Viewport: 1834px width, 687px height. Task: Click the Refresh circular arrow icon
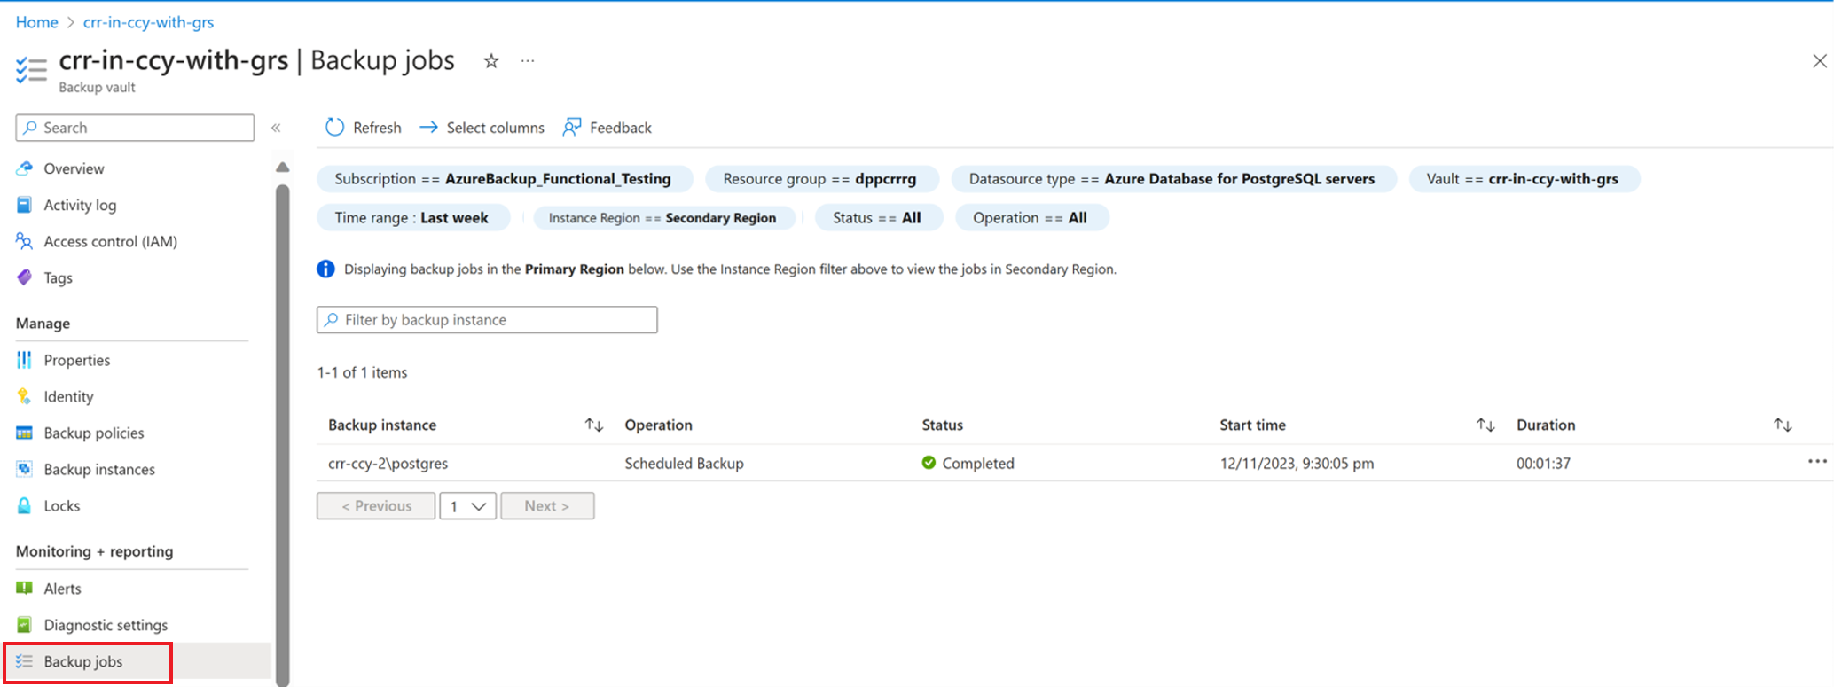[334, 128]
